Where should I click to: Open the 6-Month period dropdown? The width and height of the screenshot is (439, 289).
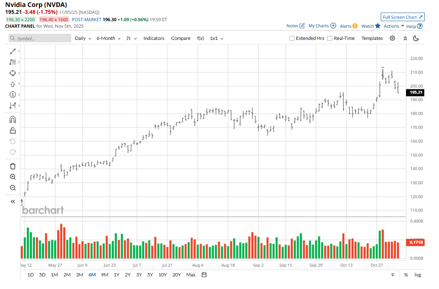[x=109, y=38]
